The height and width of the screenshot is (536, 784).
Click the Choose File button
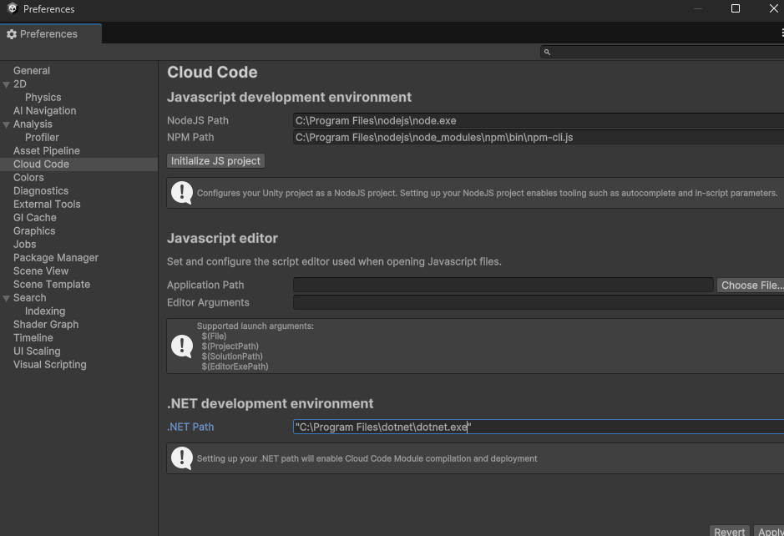pos(751,285)
